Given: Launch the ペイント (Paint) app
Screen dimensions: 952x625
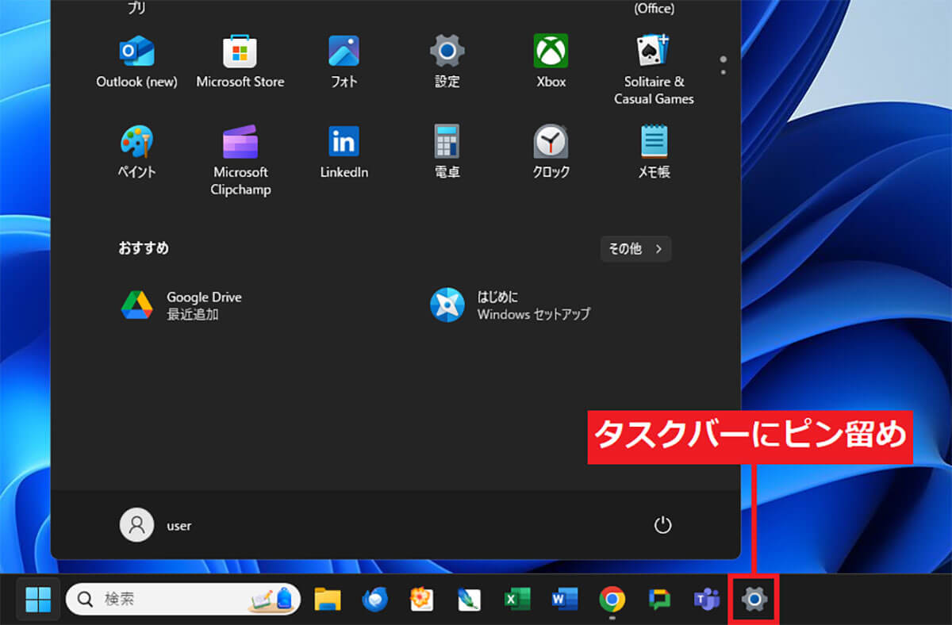Looking at the screenshot, I should (136, 152).
